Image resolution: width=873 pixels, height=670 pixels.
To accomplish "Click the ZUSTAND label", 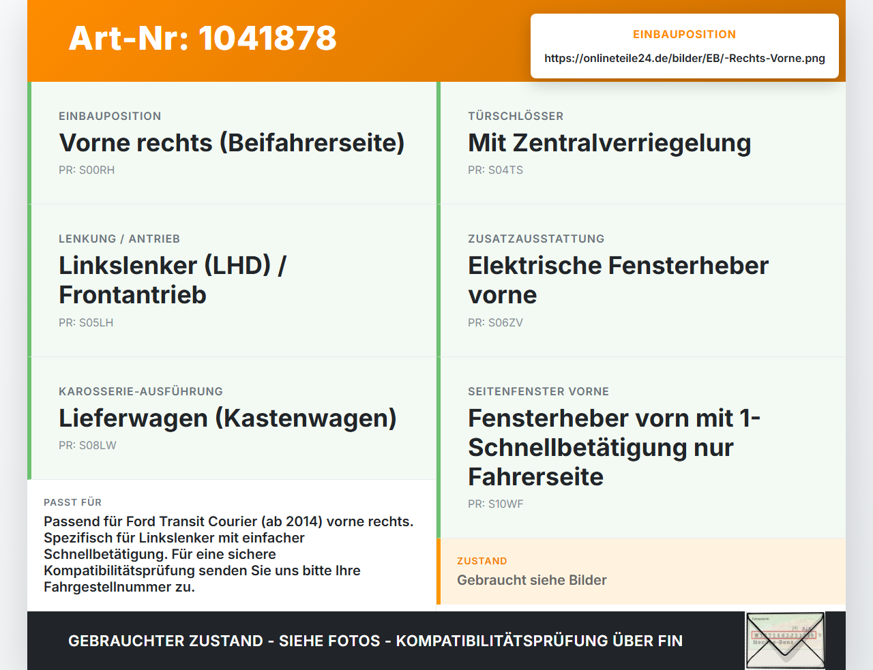I will (482, 562).
